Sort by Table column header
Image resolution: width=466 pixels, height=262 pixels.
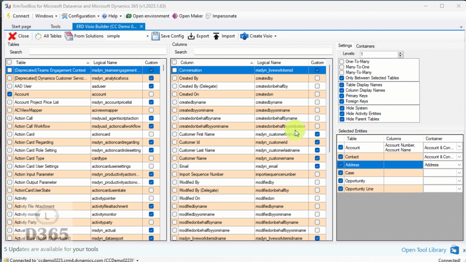coord(52,62)
